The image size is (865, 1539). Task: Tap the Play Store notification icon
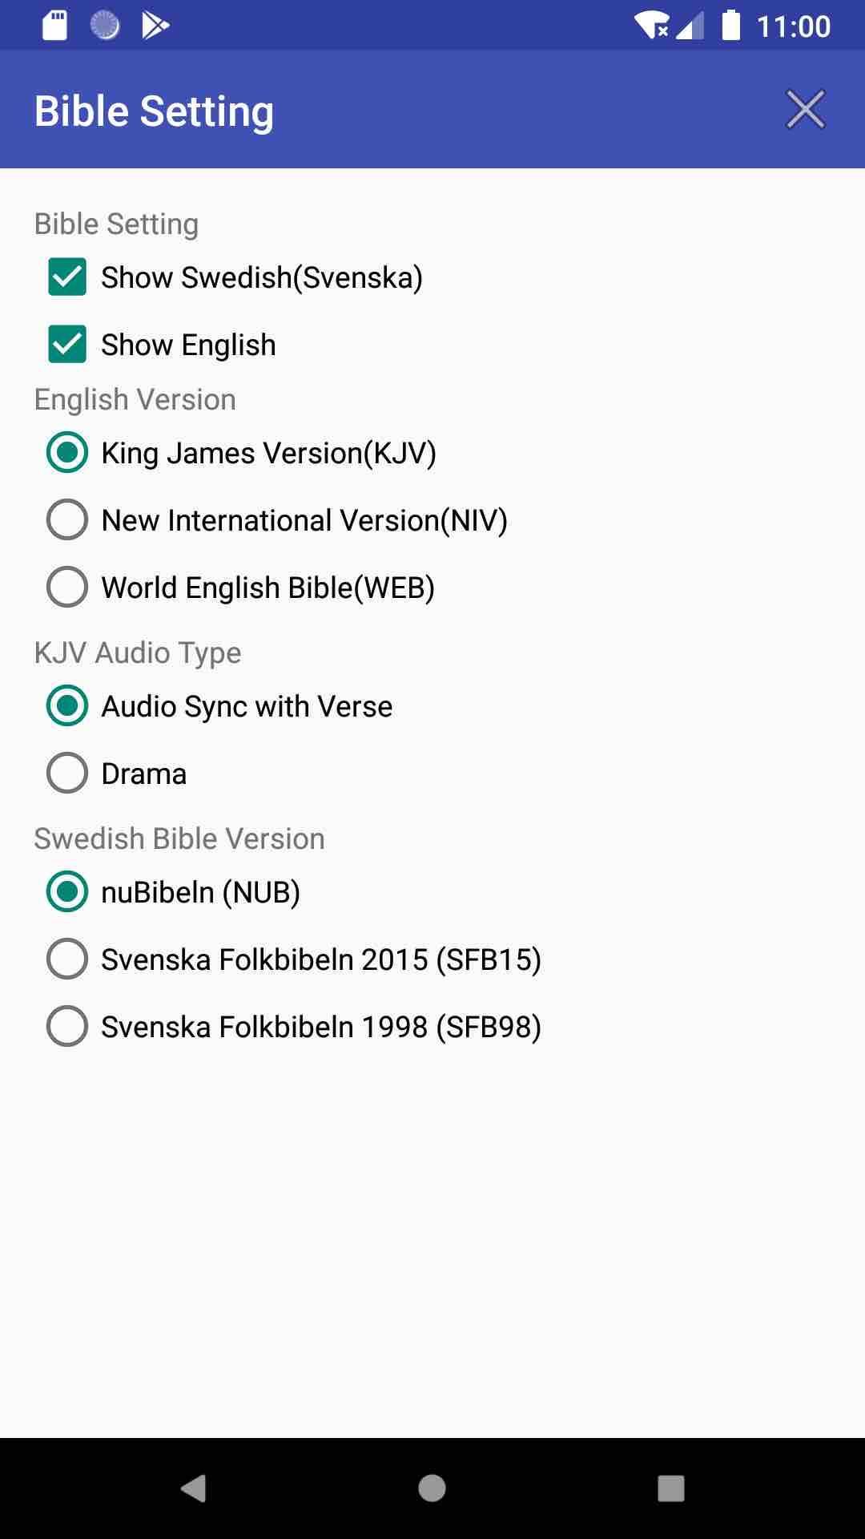[x=155, y=26]
